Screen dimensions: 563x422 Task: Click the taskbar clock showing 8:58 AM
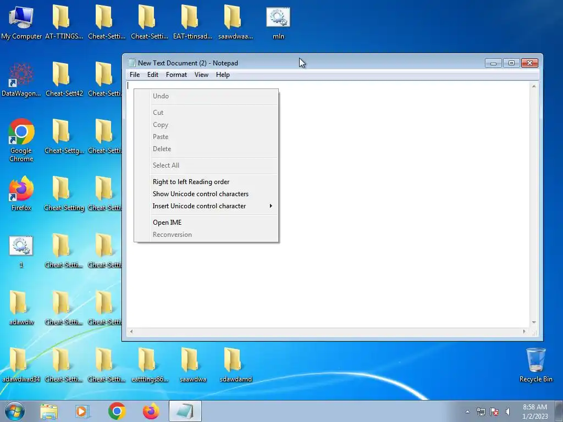534,411
